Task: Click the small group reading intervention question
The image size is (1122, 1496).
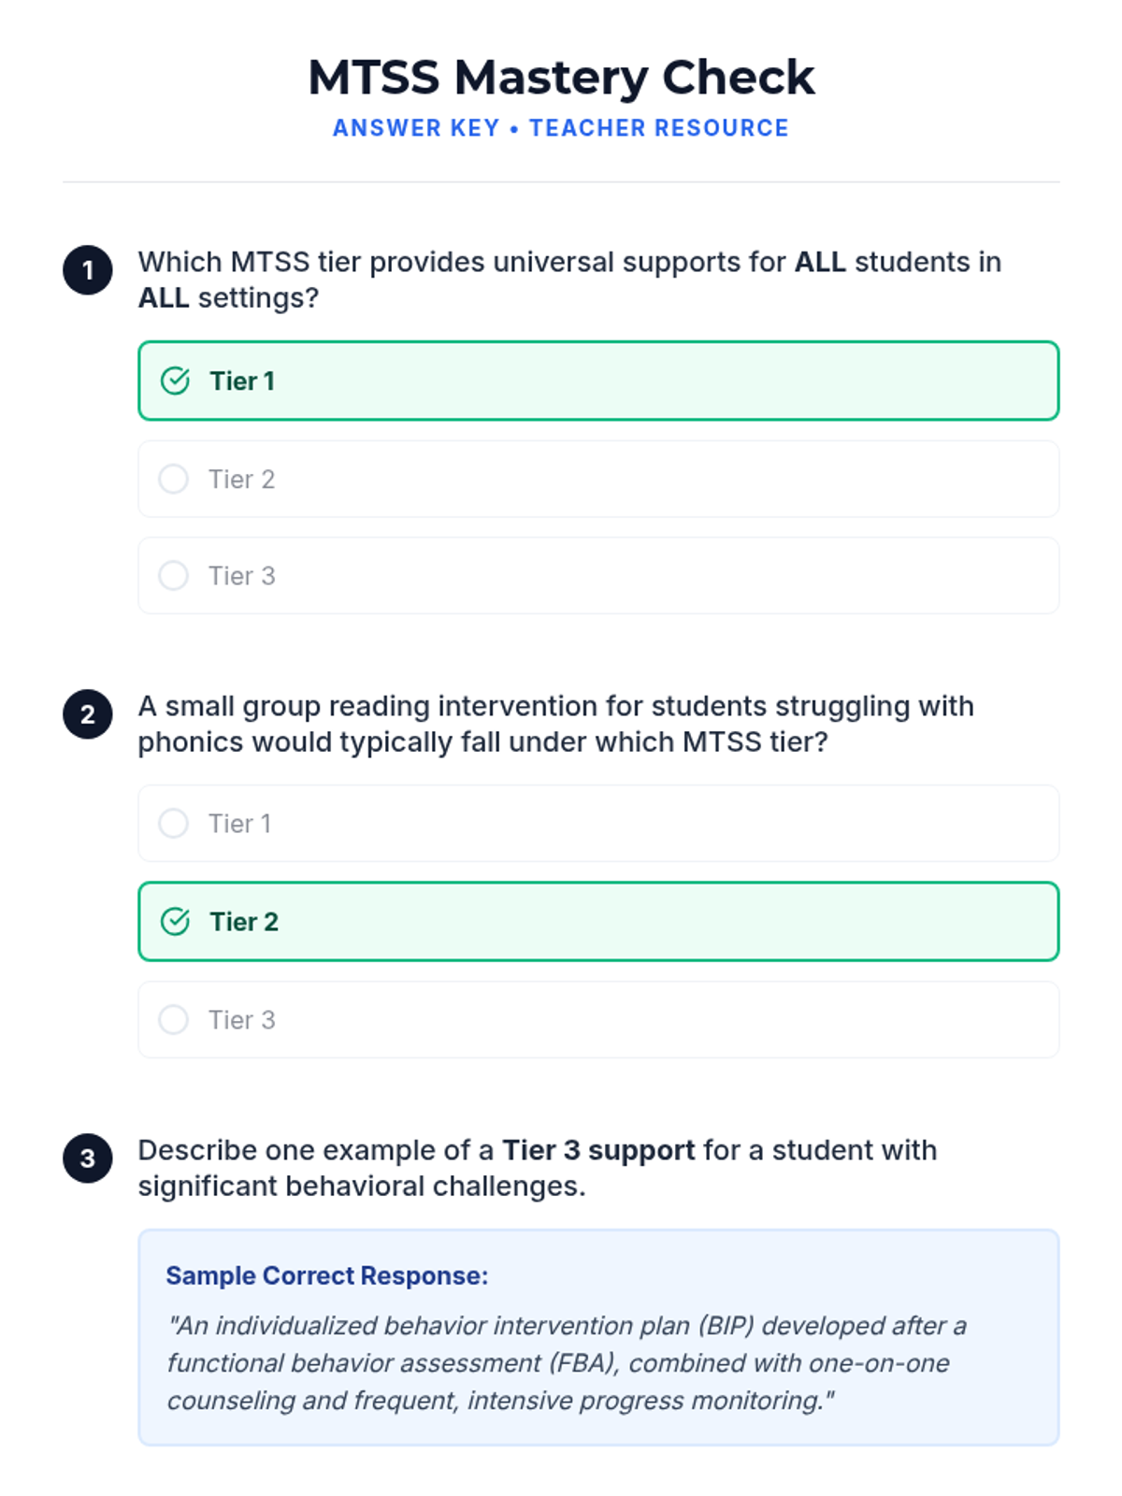Action: click(x=555, y=724)
